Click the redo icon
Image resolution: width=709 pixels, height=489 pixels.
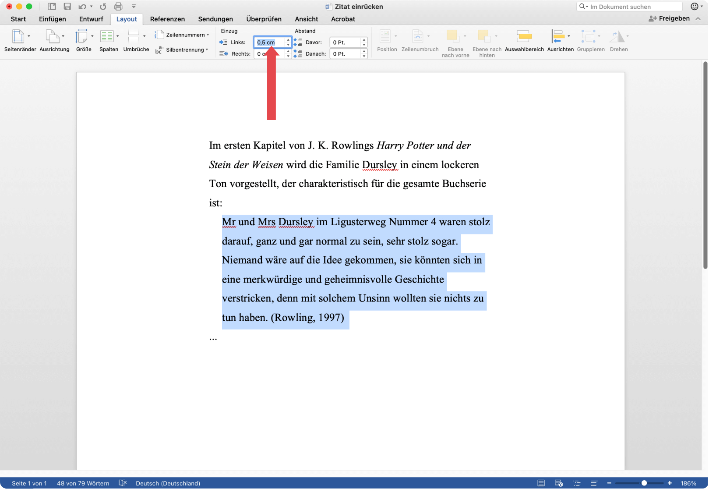[x=103, y=7]
